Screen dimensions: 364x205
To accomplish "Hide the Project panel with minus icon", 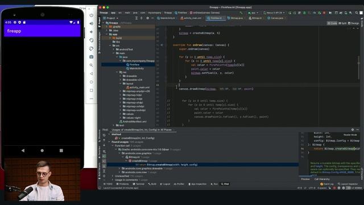I will coord(152,18).
